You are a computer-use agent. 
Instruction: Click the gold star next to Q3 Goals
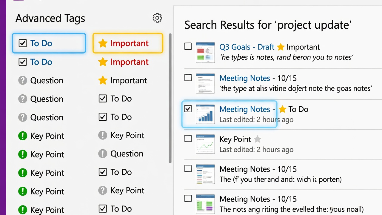281,47
